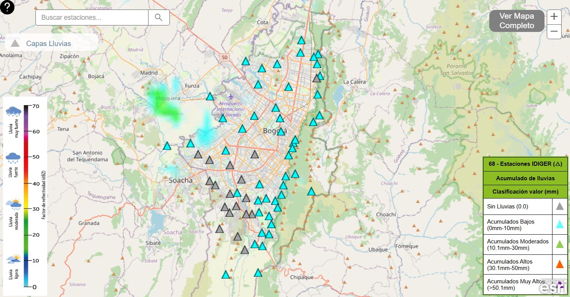Click the Sibaté map label
Viewport: 570px width, 297px height.
pyautogui.click(x=153, y=243)
